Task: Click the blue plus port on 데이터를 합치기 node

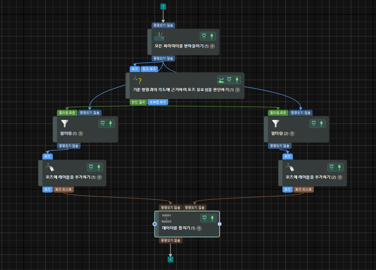Action: [x=219, y=224]
